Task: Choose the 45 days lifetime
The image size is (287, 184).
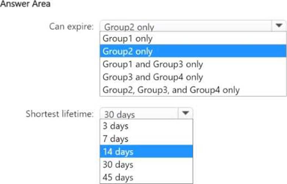Action: pyautogui.click(x=146, y=177)
